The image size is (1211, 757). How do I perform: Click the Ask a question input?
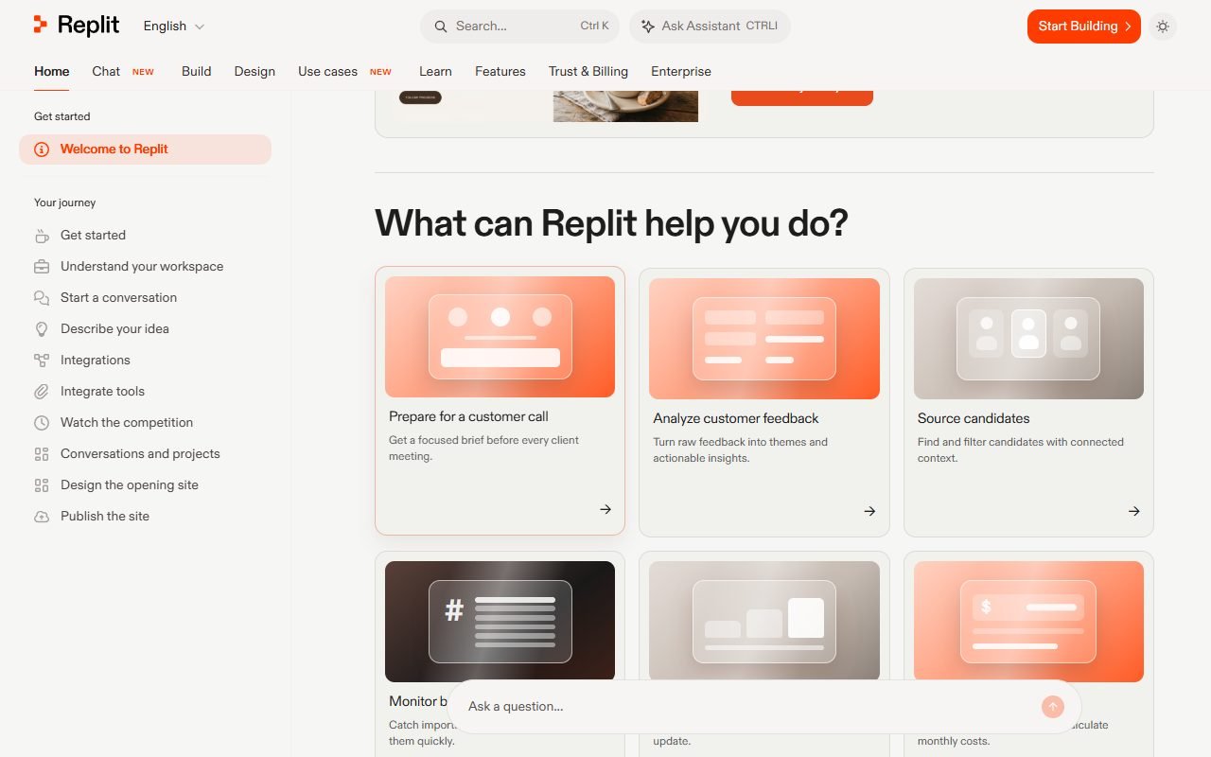coord(747,707)
